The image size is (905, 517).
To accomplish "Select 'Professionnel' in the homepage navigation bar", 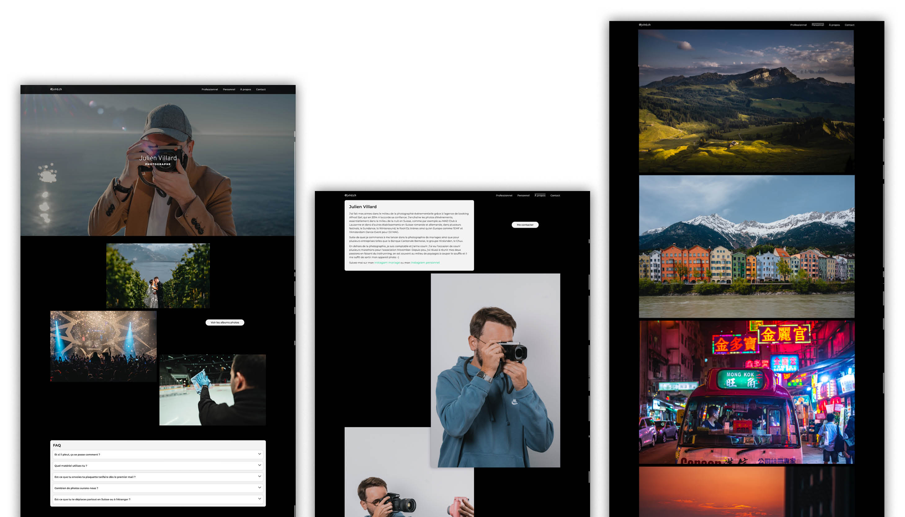I will coord(209,90).
